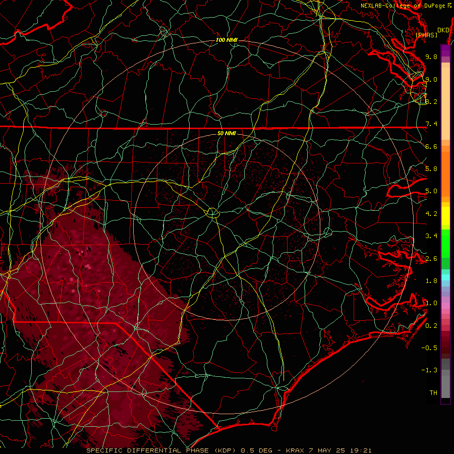Click the 6.6 scale value
The height and width of the screenshot is (454, 454).
[431, 146]
